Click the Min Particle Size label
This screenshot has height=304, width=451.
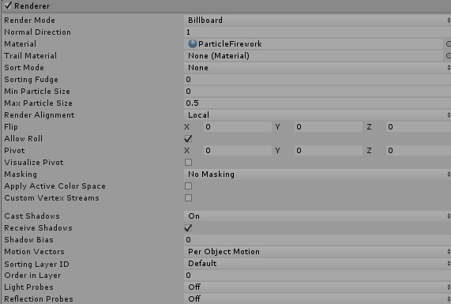click(37, 91)
